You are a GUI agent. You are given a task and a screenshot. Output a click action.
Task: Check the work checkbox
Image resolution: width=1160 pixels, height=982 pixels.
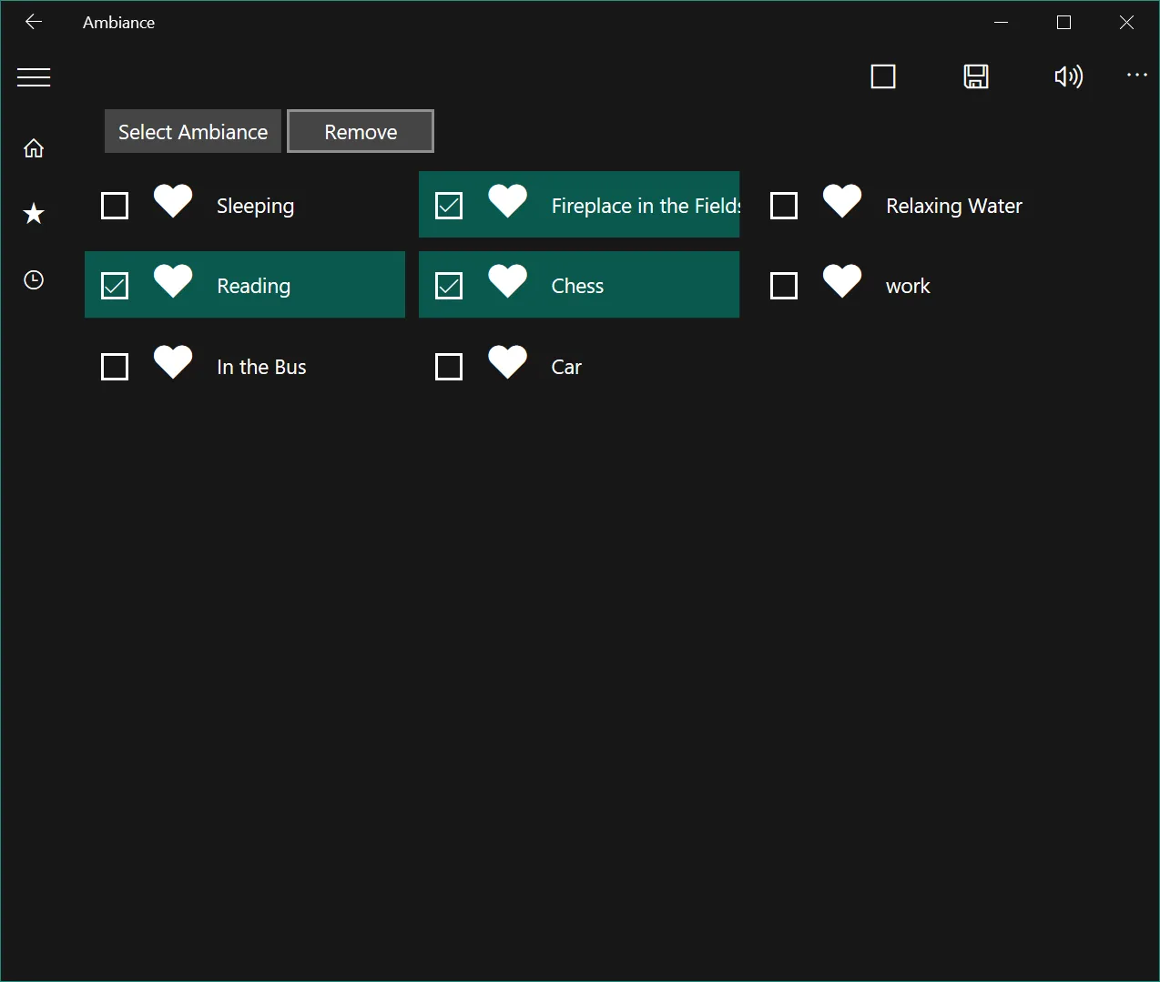click(x=784, y=286)
